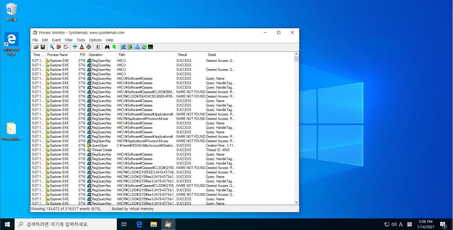Viewport: 453px width, 230px height.
Task: Open Edge from the taskbar
Action: click(139, 224)
